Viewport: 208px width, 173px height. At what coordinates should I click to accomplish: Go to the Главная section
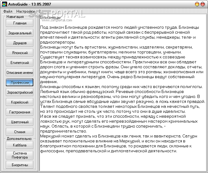[x=20, y=23]
